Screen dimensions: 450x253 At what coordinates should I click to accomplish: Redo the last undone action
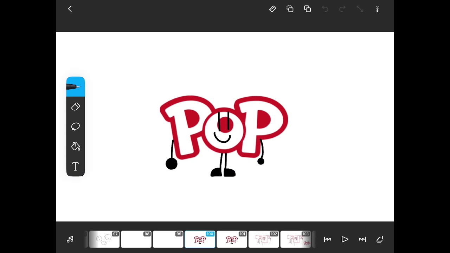coord(342,9)
